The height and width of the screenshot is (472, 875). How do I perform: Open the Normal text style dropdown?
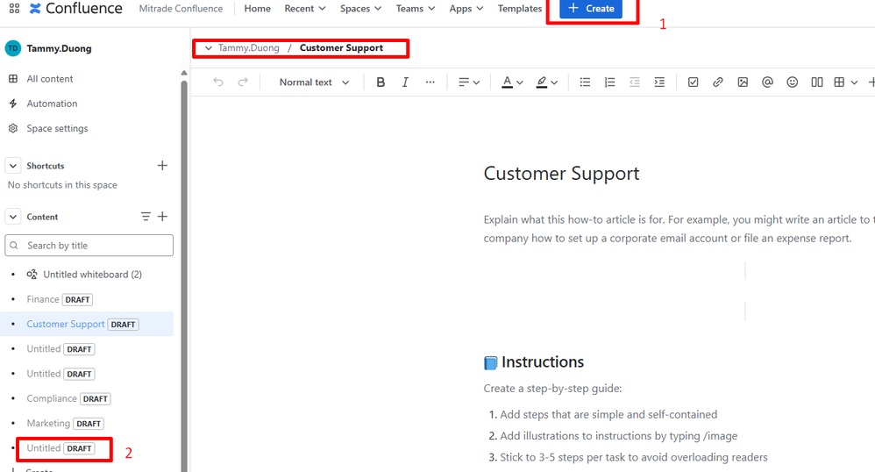coord(314,82)
